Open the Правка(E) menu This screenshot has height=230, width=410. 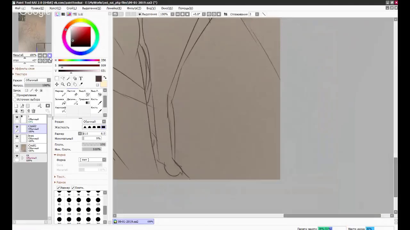[37, 8]
